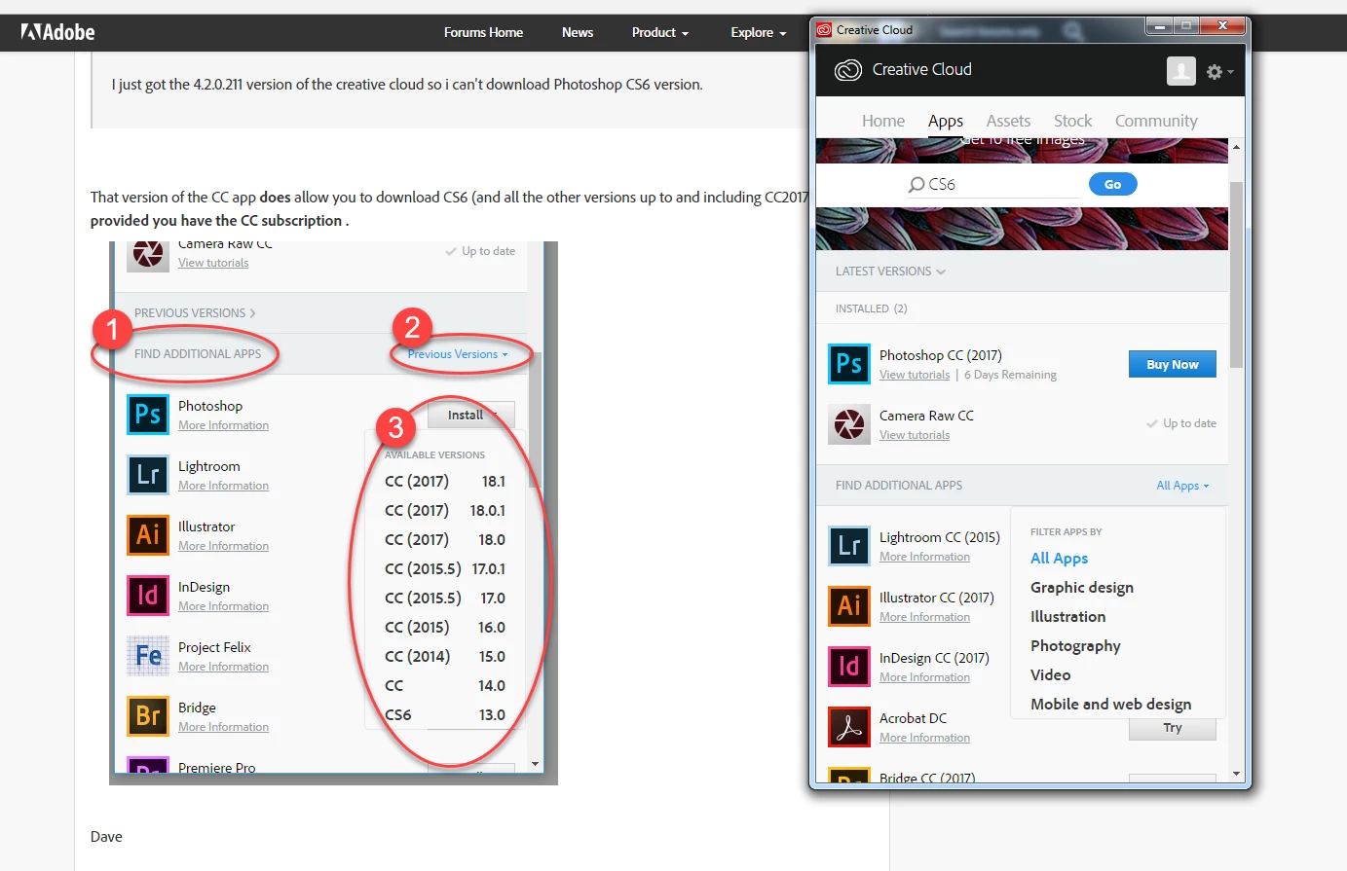Select CS6 13.0 in available versions list
Image resolution: width=1347 pixels, height=871 pixels.
[445, 714]
